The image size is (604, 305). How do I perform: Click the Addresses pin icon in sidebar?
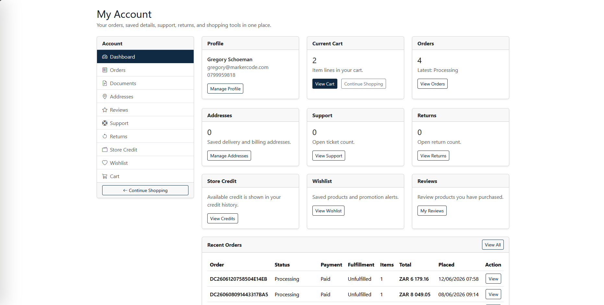coord(105,96)
